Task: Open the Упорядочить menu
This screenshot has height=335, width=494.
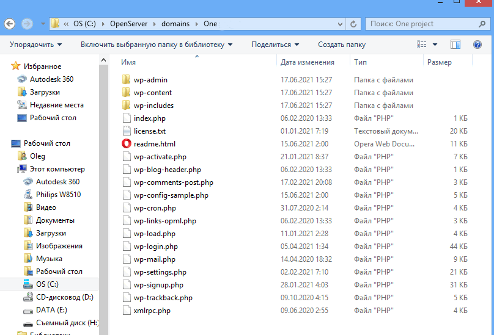Action: coord(35,45)
